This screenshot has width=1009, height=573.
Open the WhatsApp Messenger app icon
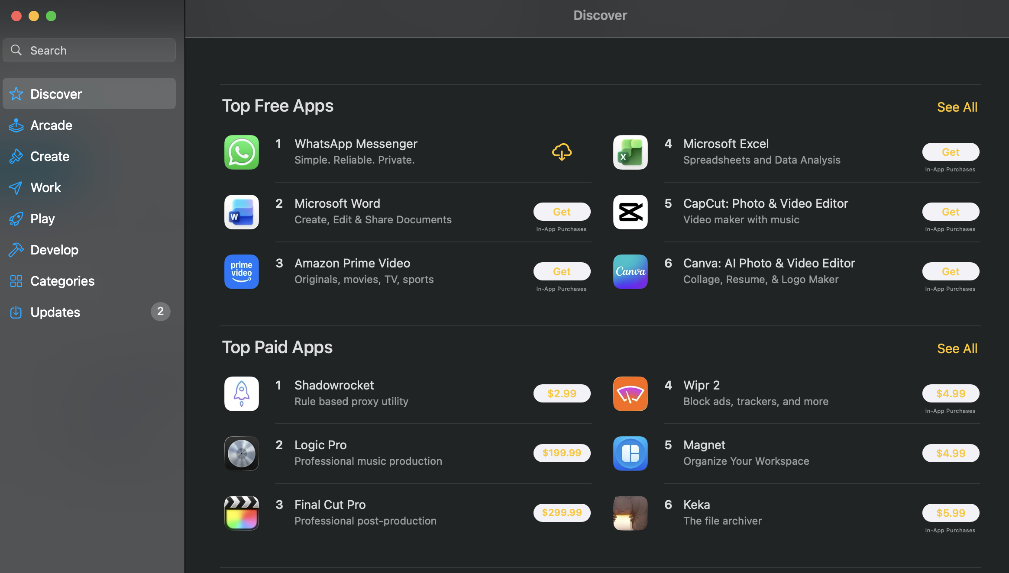tap(241, 152)
